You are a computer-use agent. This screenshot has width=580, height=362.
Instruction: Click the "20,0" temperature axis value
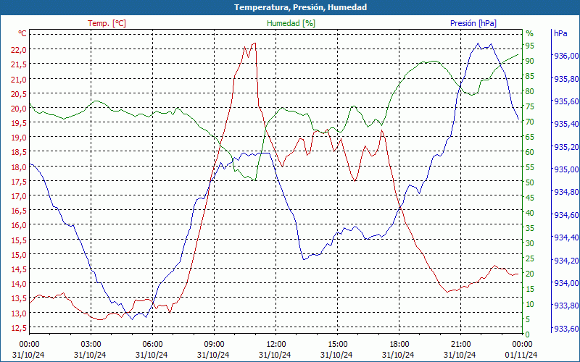point(18,109)
